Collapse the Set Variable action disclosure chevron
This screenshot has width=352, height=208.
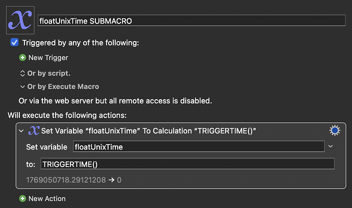pyautogui.click(x=21, y=131)
